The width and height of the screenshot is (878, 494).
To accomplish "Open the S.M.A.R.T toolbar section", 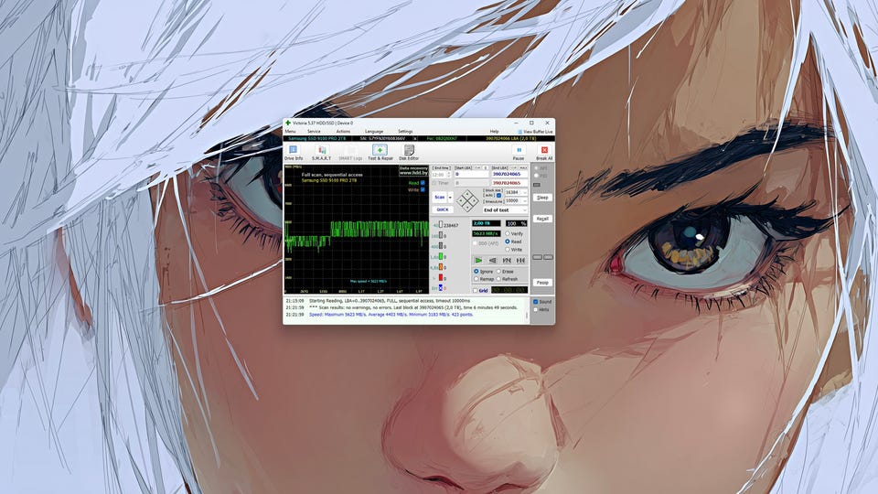I will [321, 152].
